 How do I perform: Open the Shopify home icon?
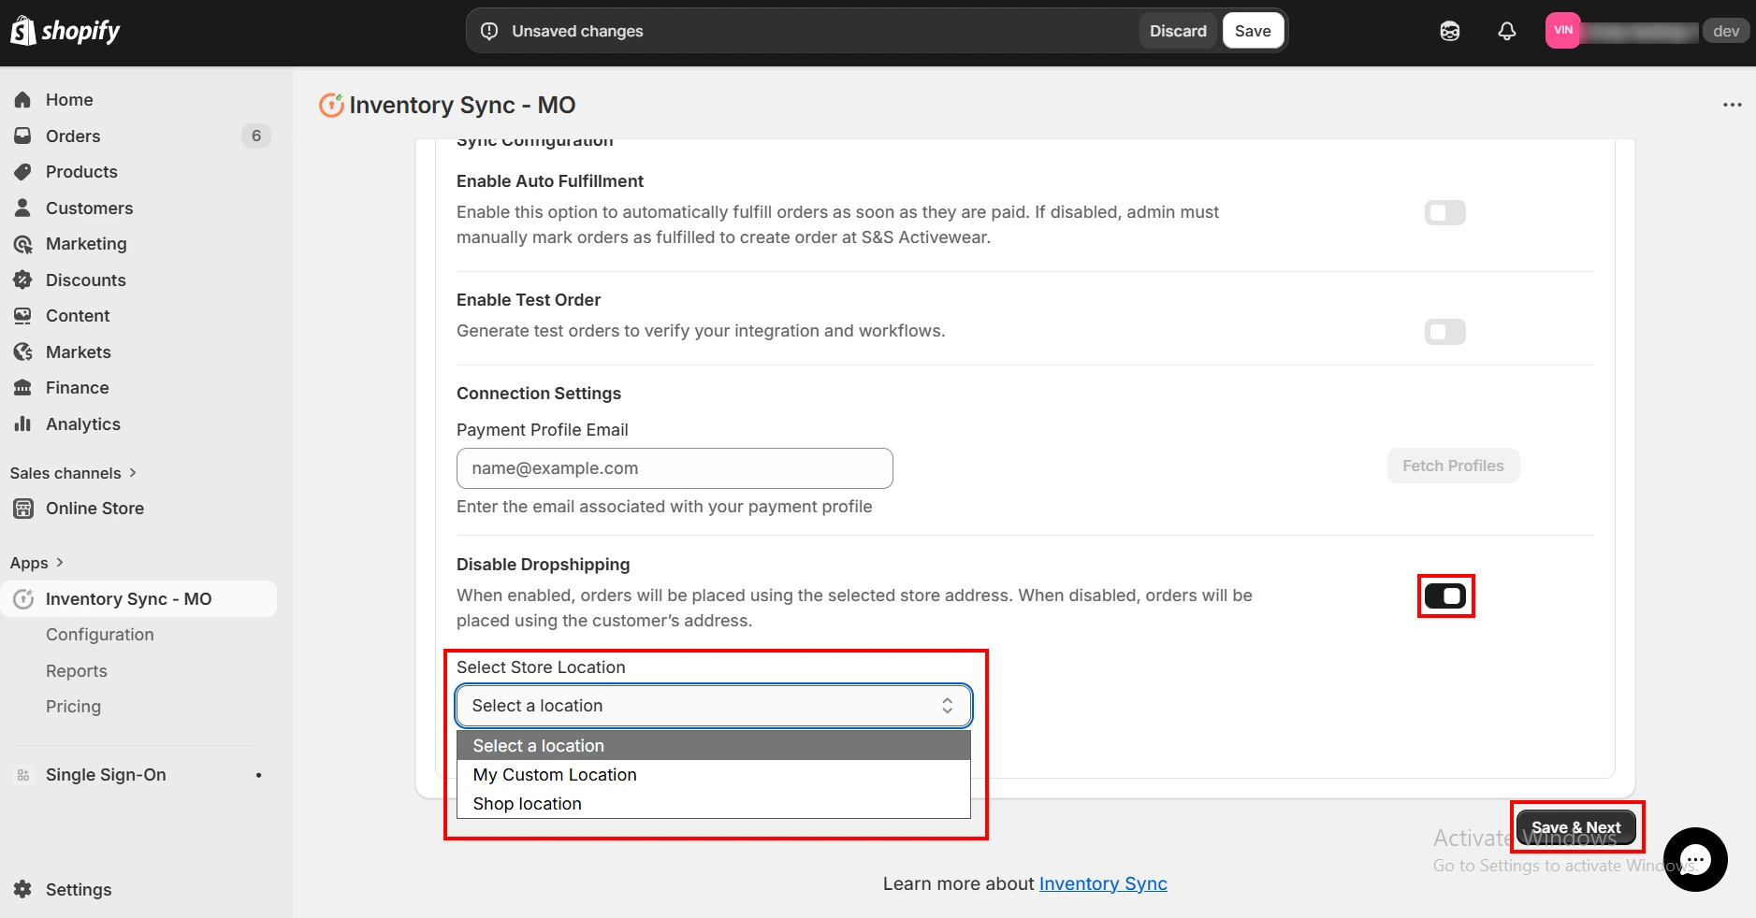23,99
